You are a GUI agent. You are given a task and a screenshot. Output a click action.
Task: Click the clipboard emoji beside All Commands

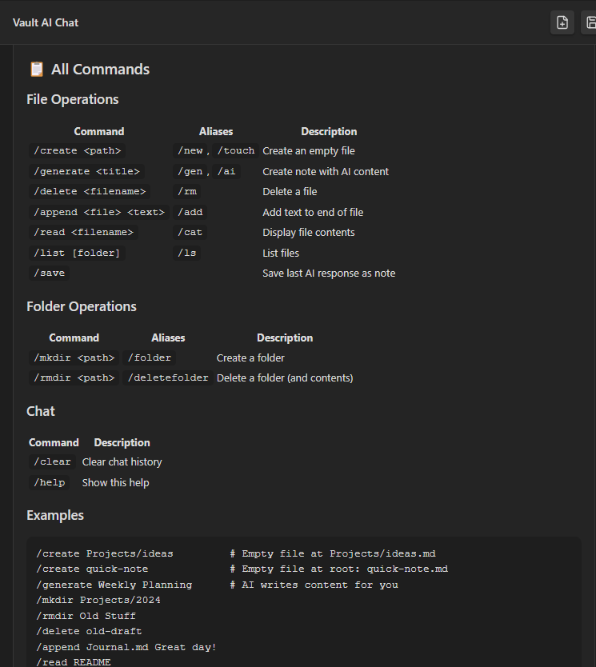[36, 70]
